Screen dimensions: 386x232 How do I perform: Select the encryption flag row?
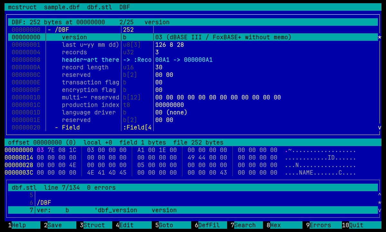click(193, 90)
